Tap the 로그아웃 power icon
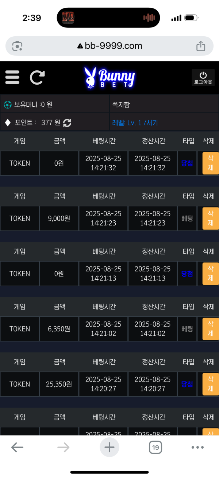 coord(203,78)
